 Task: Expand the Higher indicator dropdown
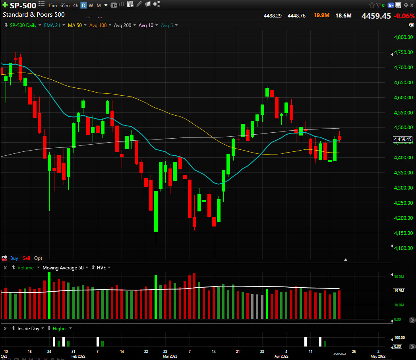pos(71,329)
